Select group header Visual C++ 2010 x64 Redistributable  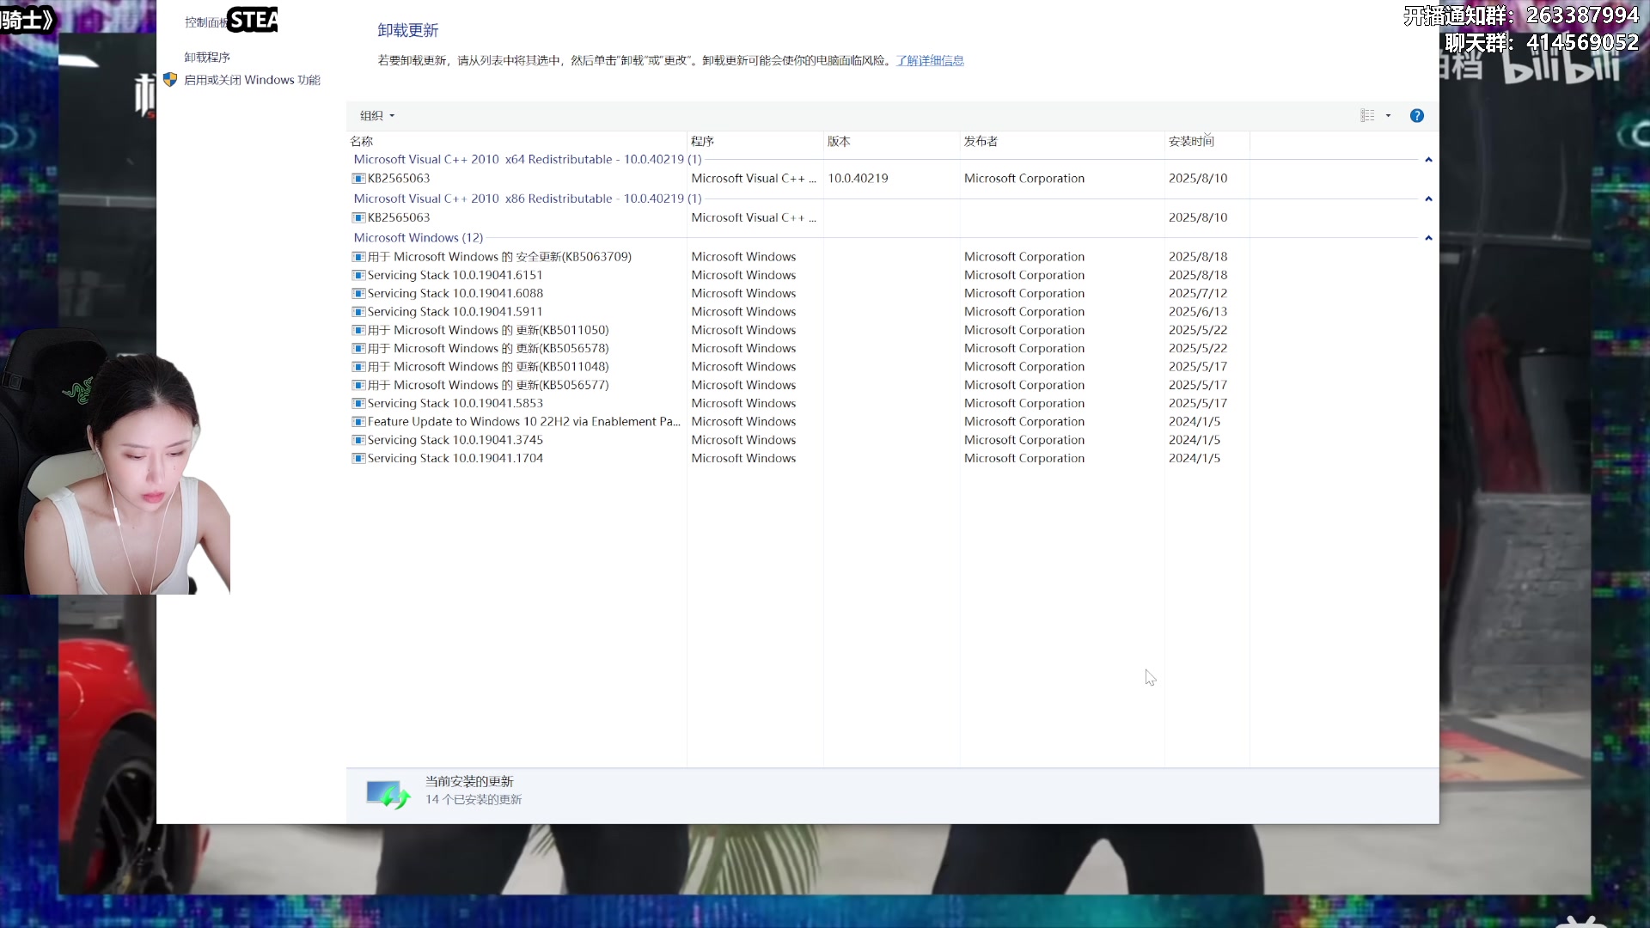click(x=528, y=160)
